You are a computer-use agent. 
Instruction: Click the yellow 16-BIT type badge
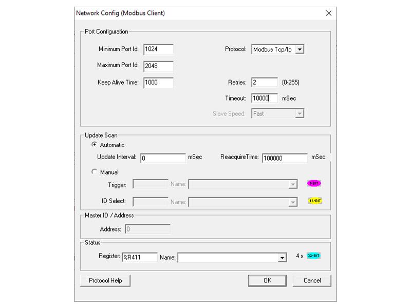[315, 201]
